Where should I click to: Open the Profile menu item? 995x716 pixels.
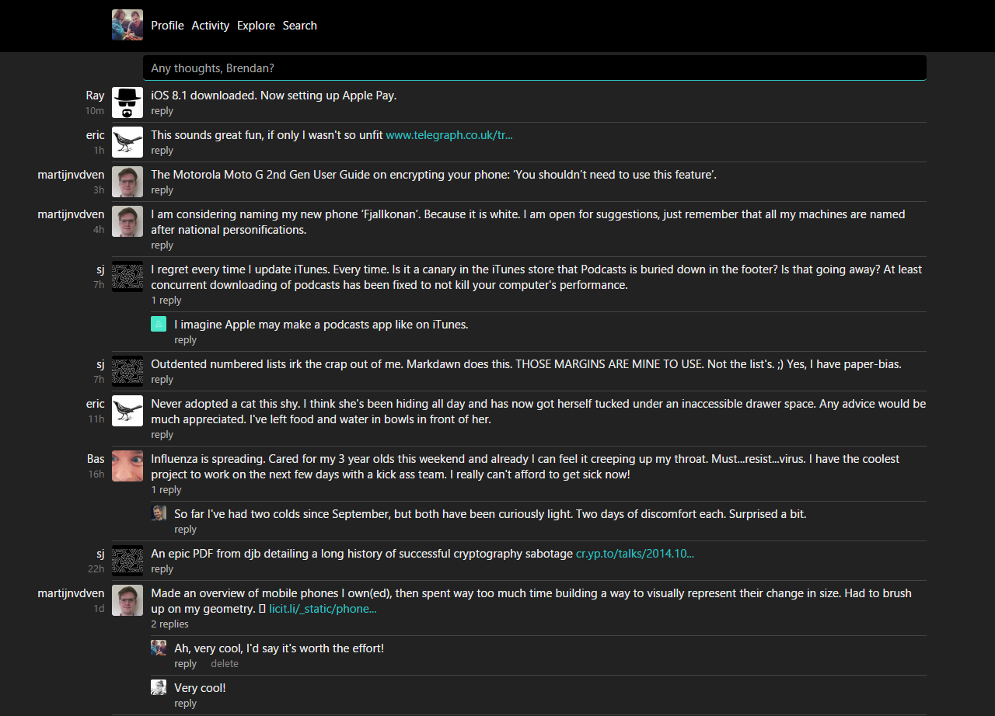point(167,26)
